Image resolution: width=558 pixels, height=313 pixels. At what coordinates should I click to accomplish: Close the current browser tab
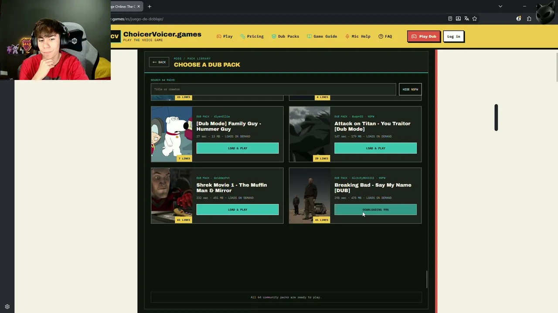pyautogui.click(x=139, y=7)
